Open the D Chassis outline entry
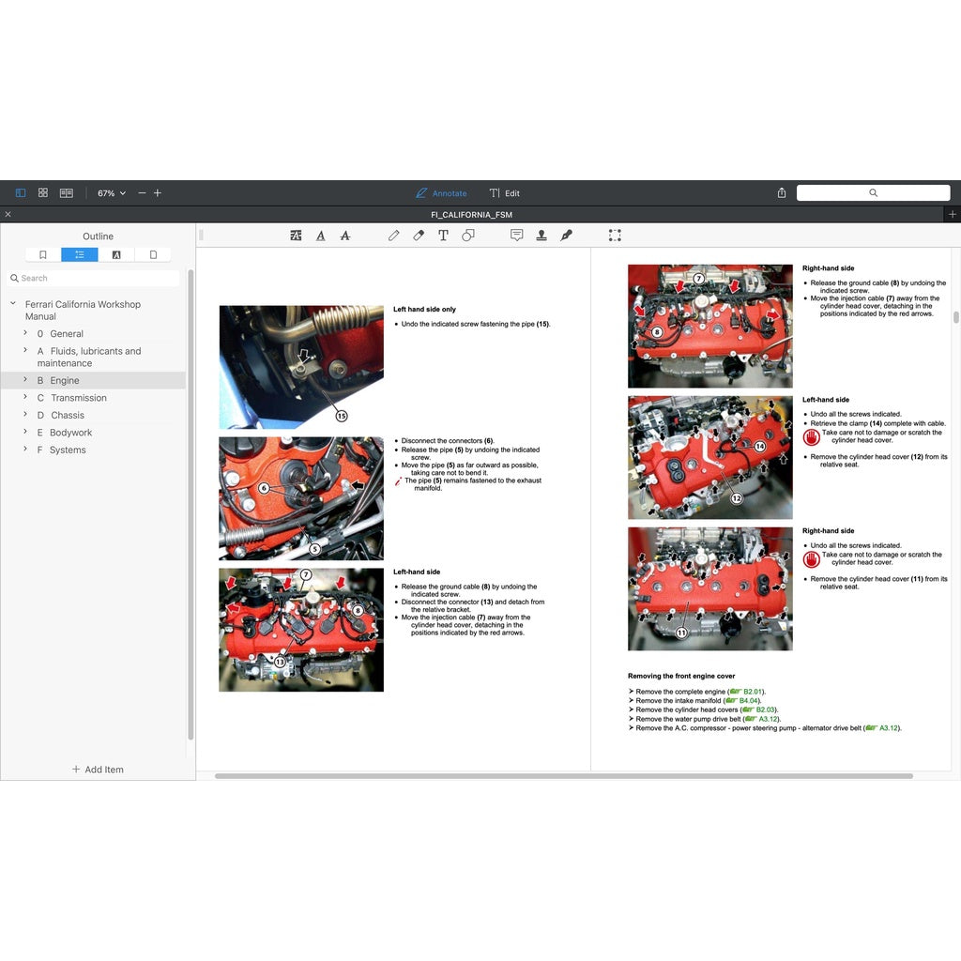The image size is (961, 961). point(61,416)
